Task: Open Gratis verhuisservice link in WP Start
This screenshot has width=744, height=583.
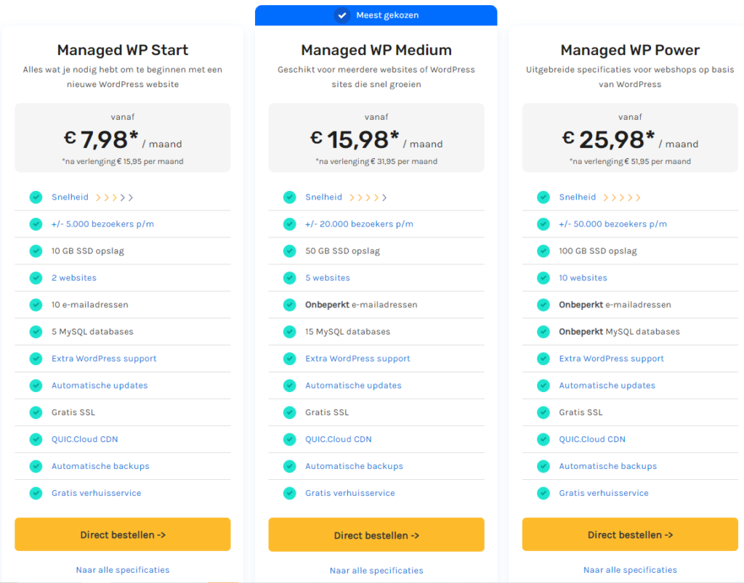Action: pyautogui.click(x=96, y=493)
